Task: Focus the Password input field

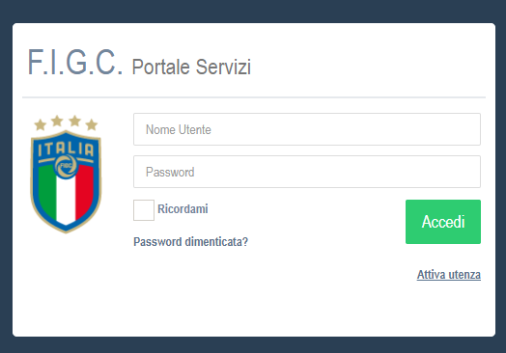Action: click(307, 172)
